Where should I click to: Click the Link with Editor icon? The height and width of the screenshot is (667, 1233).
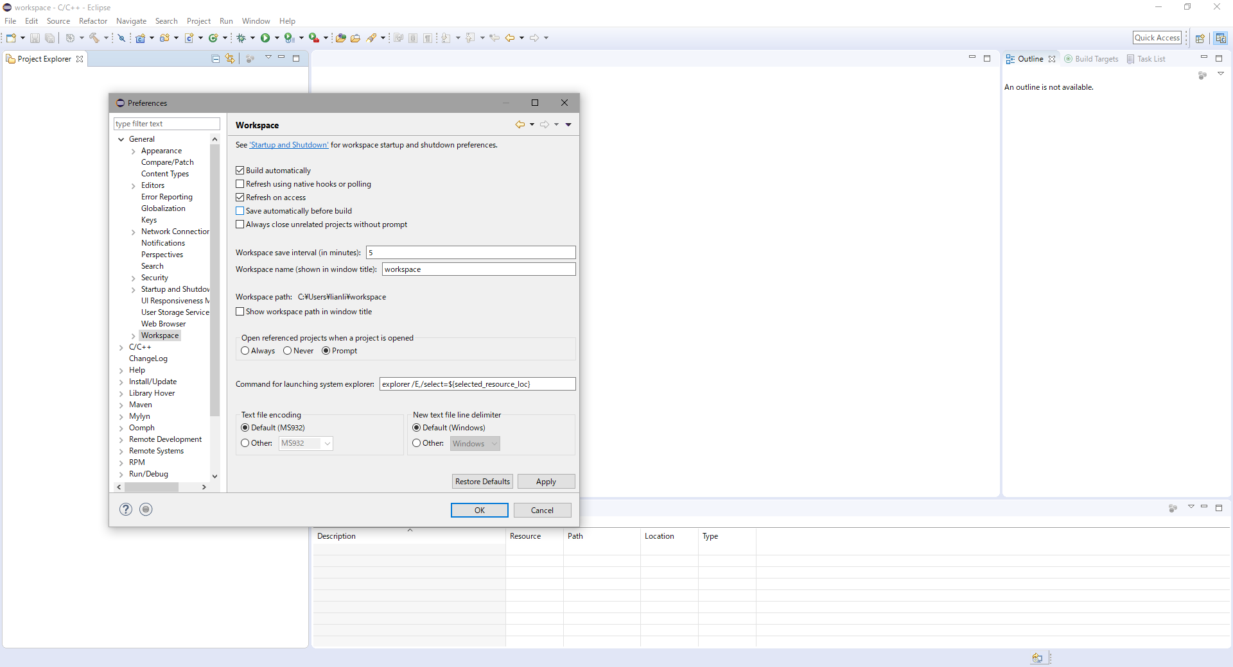tap(230, 58)
